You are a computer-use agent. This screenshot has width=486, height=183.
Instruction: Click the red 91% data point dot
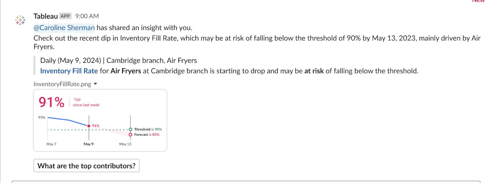[x=89, y=126]
